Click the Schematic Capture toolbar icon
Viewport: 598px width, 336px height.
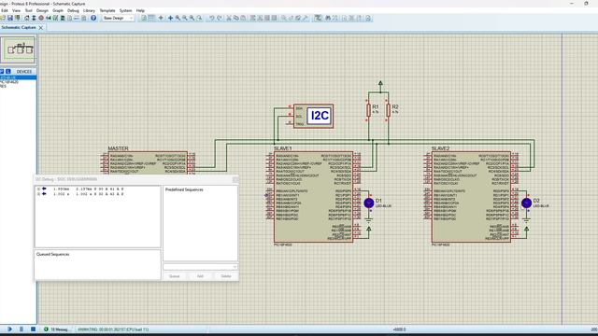34,18
